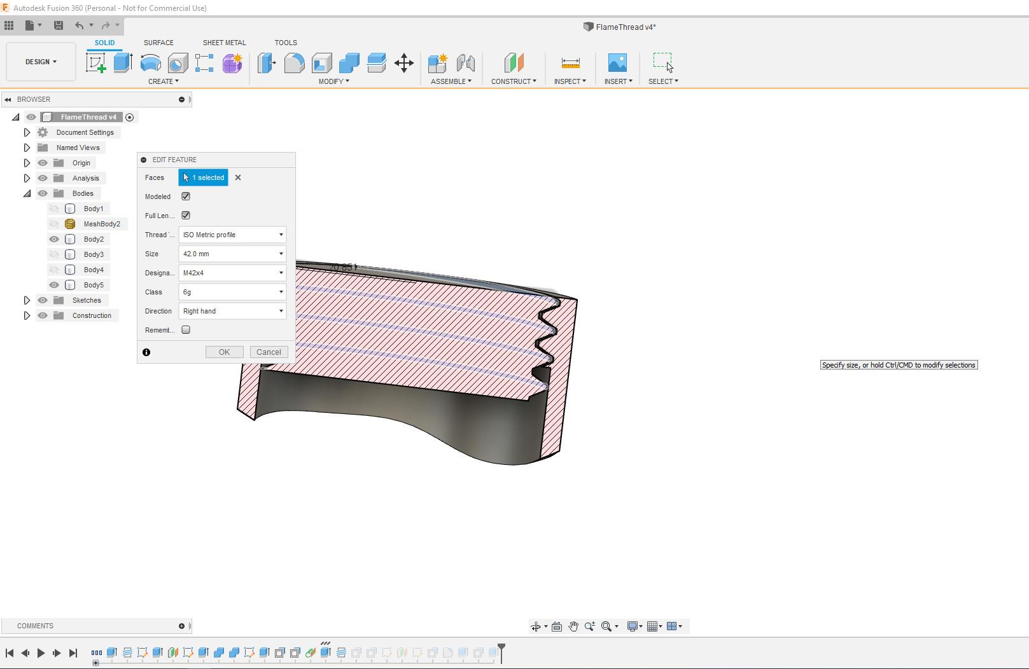The width and height of the screenshot is (1029, 669).
Task: Cancel the Edit Feature dialog
Action: [x=269, y=352]
